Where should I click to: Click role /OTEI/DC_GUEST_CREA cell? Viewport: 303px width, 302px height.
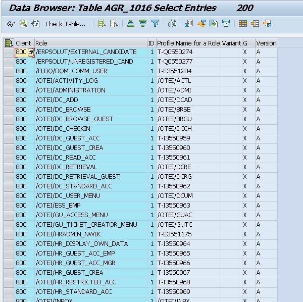90,148
